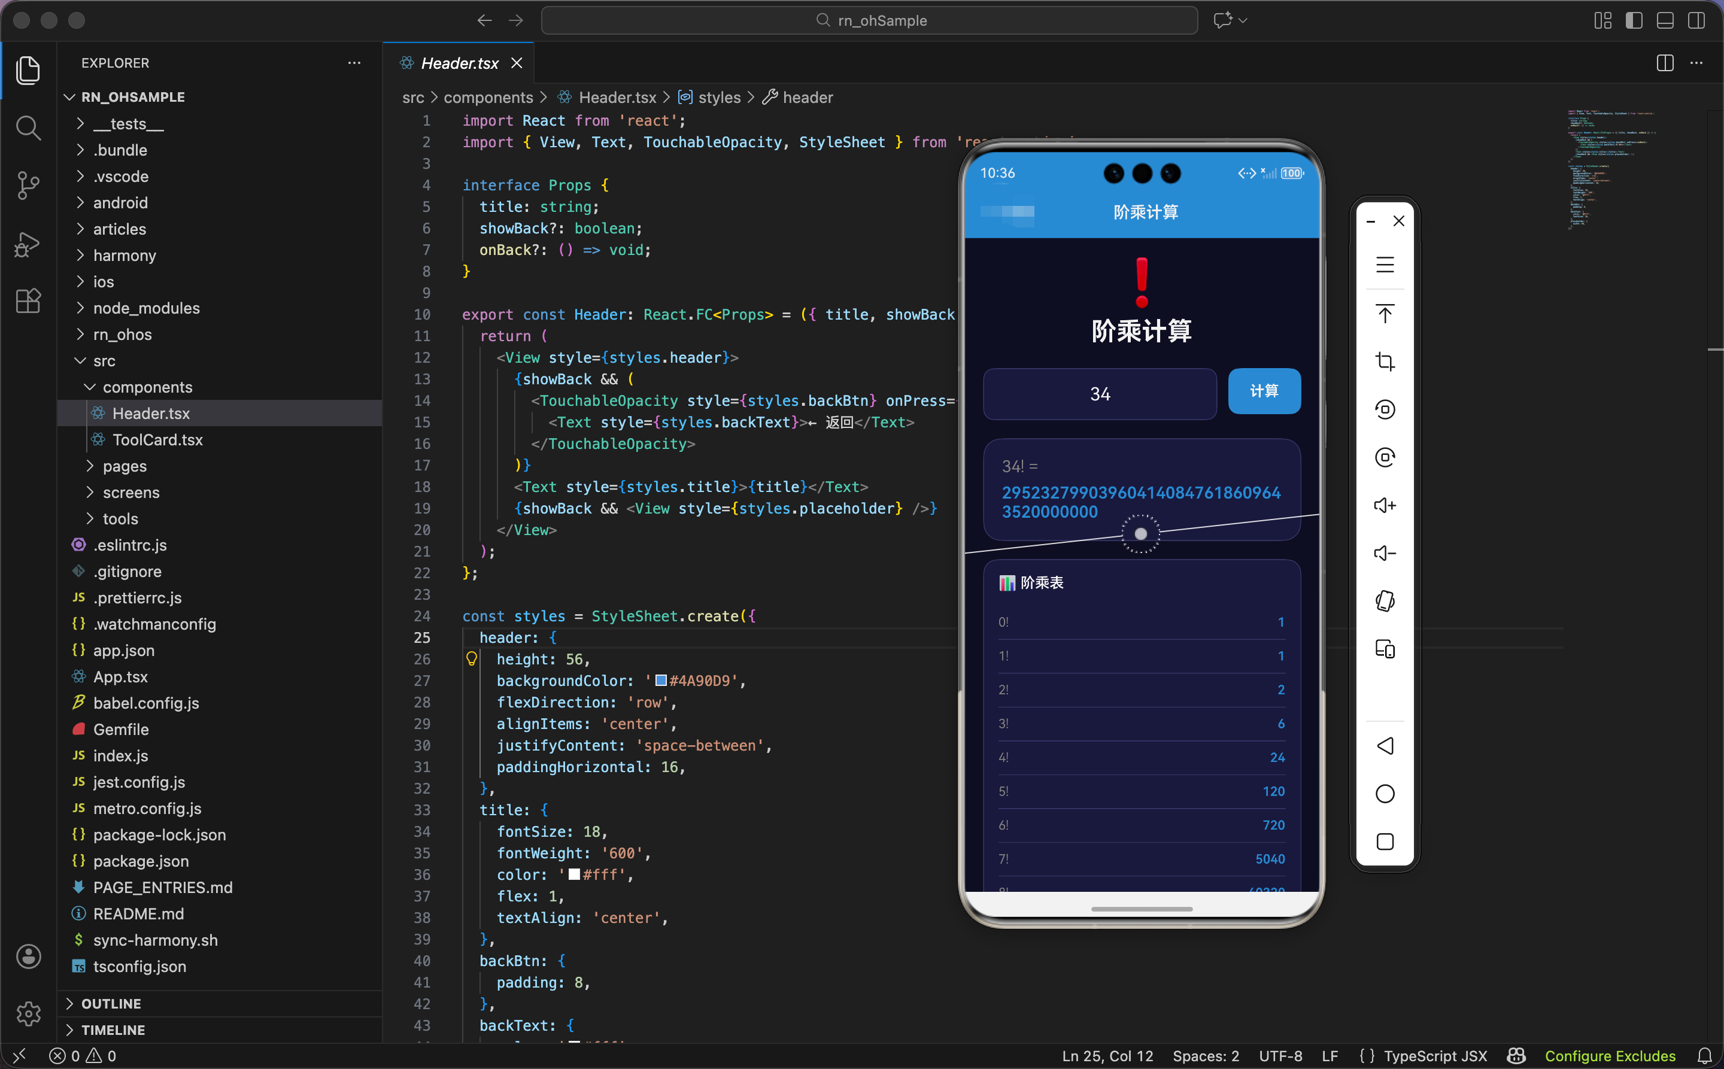Click the styles breadcrumb item
This screenshot has width=1724, height=1069.
[x=719, y=98]
